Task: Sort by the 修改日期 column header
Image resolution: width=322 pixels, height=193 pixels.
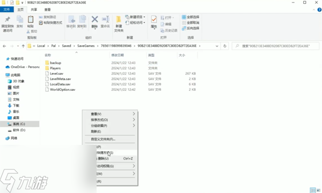Action: [x=118, y=55]
